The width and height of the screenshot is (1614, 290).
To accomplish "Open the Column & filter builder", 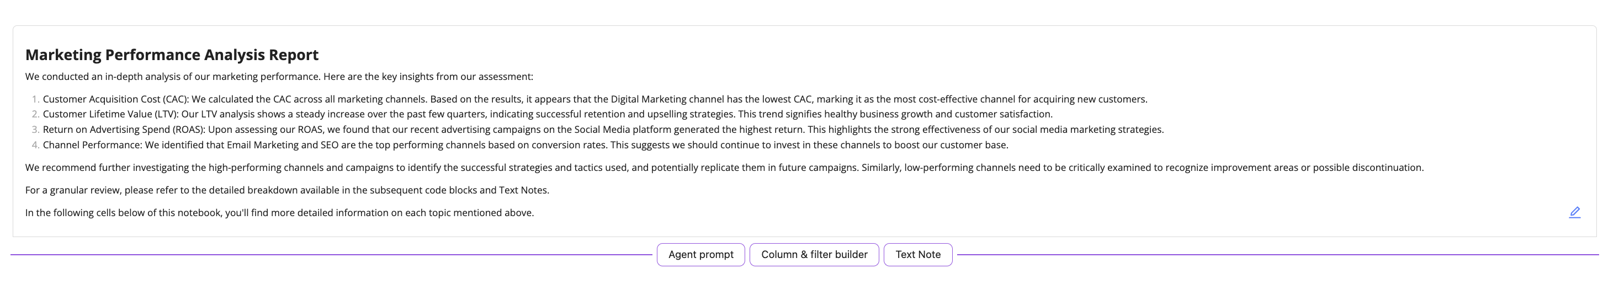I will pyautogui.click(x=814, y=255).
